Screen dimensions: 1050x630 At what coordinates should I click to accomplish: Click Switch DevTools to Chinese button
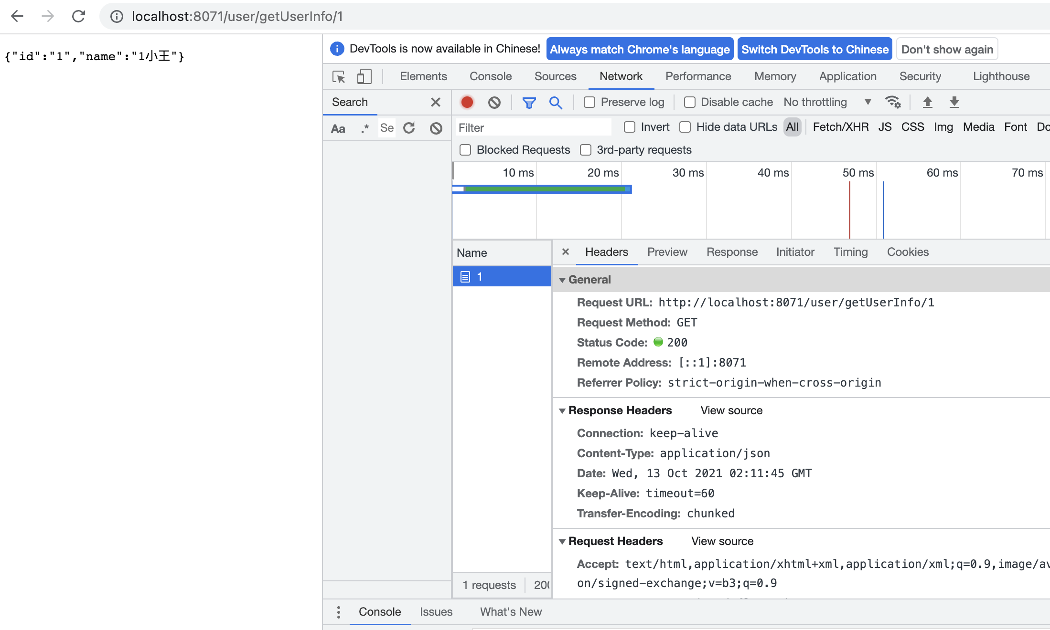814,49
